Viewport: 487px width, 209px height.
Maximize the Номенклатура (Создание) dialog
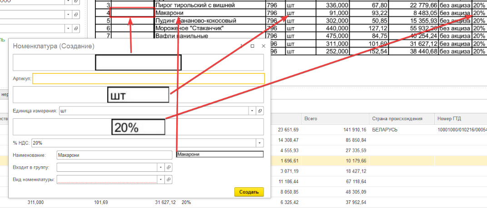coord(253,46)
